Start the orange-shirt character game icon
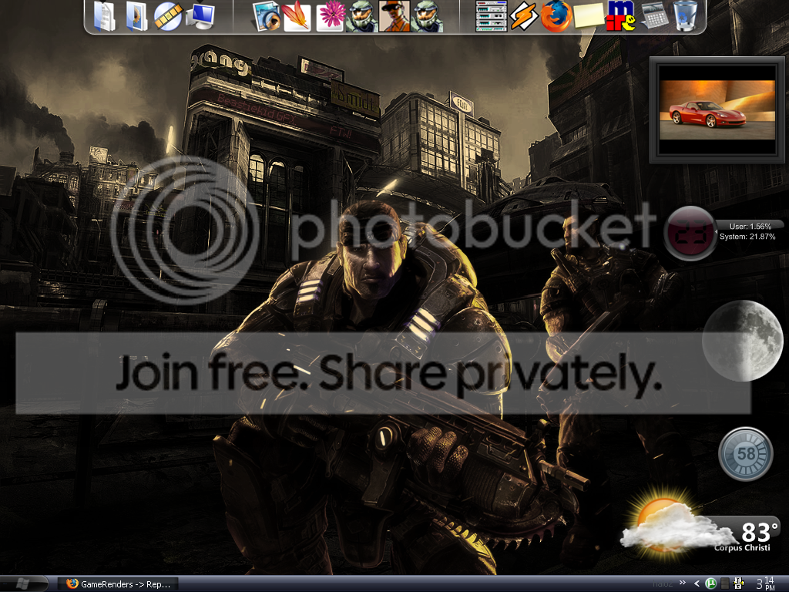789x592 pixels. pyautogui.click(x=394, y=17)
